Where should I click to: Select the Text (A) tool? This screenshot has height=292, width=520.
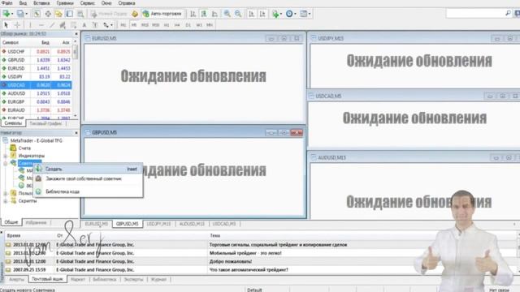[x=84, y=25]
